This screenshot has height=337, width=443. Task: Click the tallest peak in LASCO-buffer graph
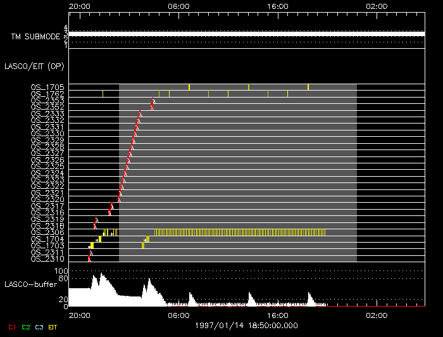coord(101,275)
